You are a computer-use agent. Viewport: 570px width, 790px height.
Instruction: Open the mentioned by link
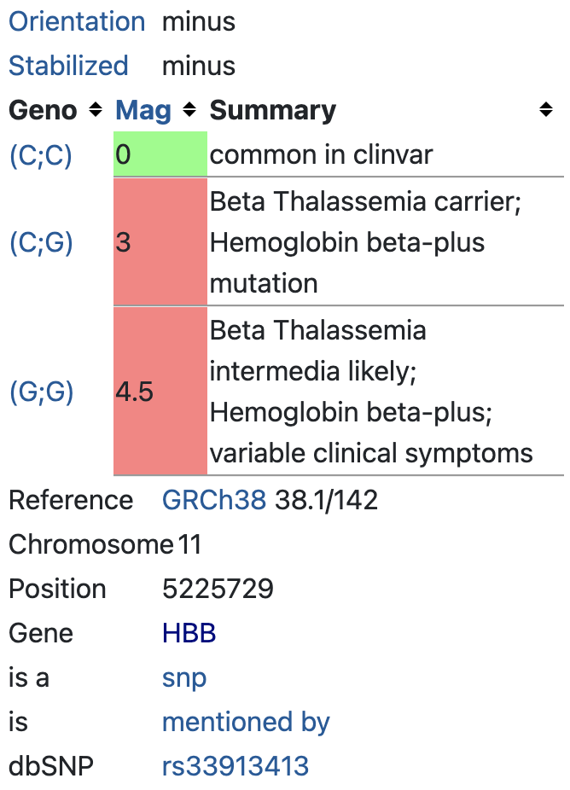click(246, 722)
